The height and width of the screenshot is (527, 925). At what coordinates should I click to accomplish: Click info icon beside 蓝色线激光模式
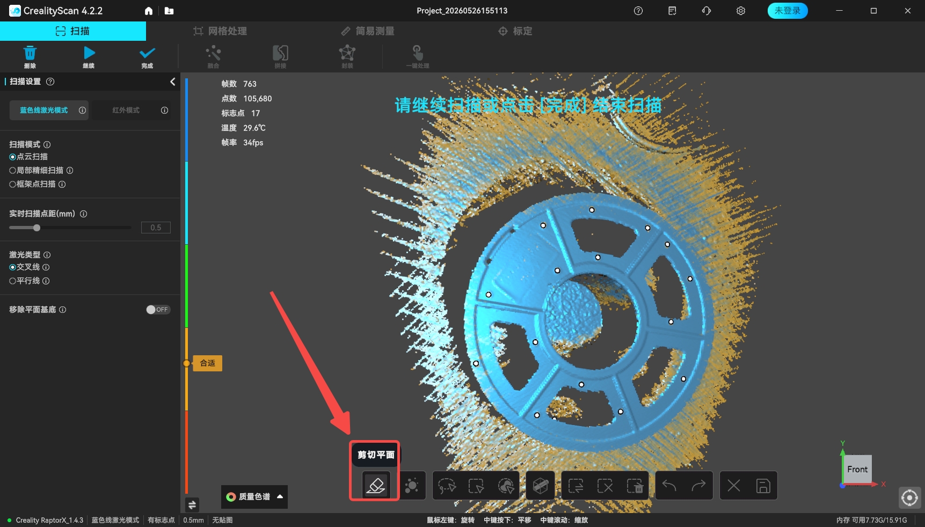tap(82, 110)
